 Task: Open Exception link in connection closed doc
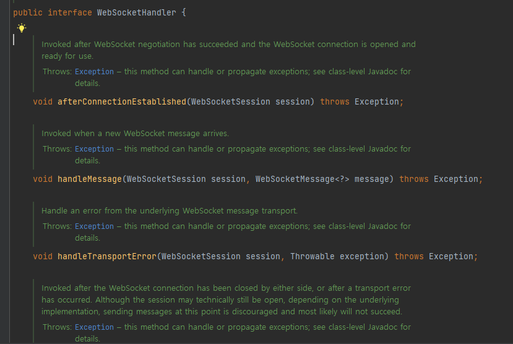tap(94, 327)
